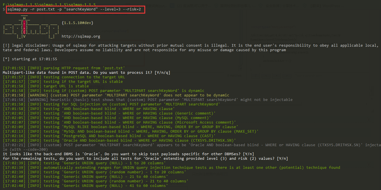The width and height of the screenshot is (381, 190).
Task: Select the 'PostgreSQL AND boolean-based blind (CAST)' line
Action: (x=109, y=136)
